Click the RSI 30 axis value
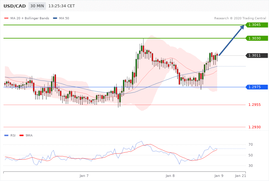269x182 pixels. 251,166
